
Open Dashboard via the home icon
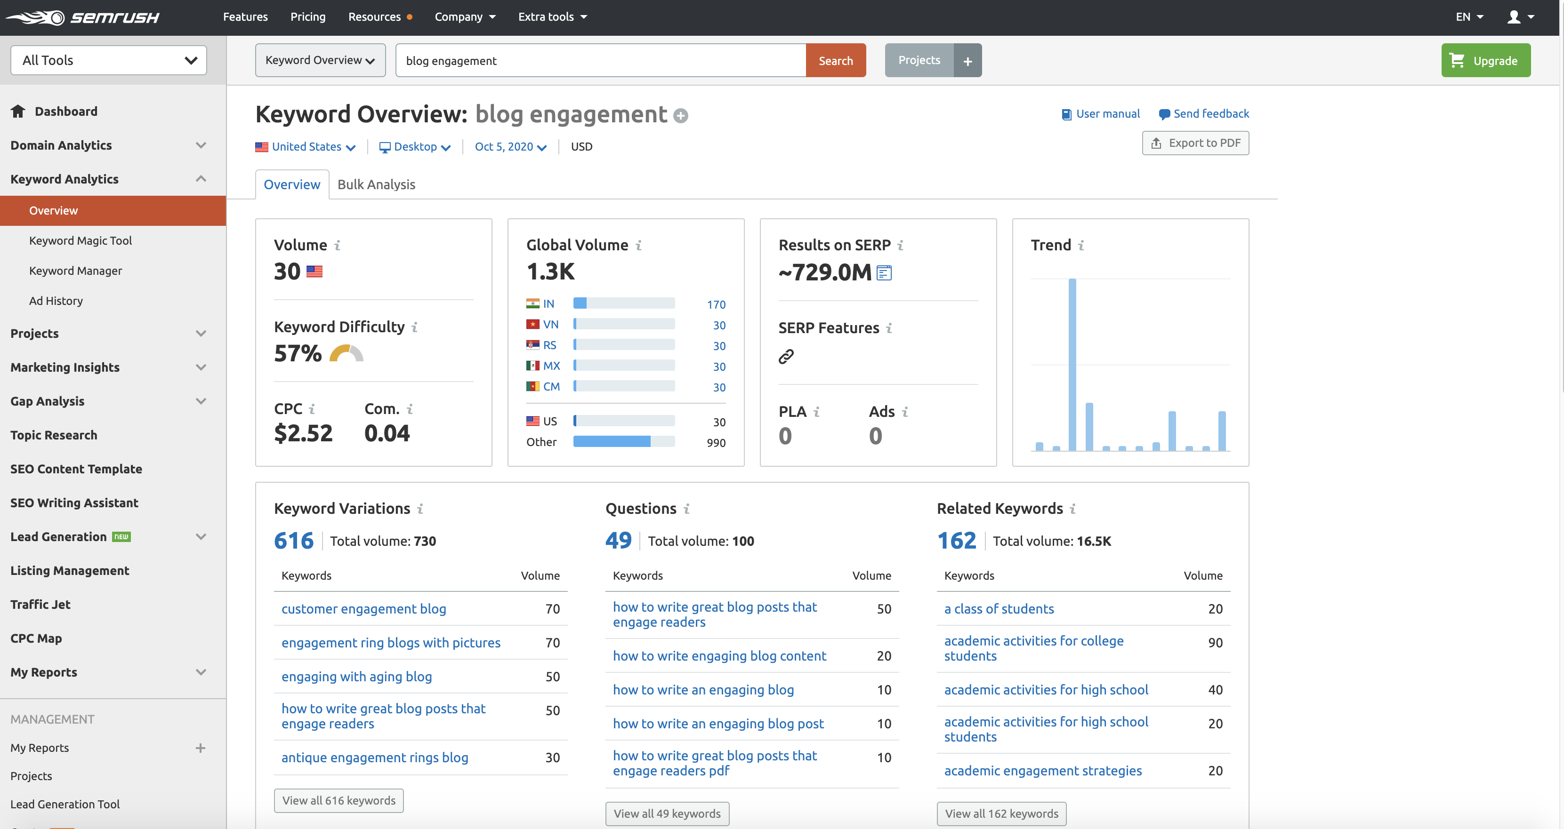(18, 111)
